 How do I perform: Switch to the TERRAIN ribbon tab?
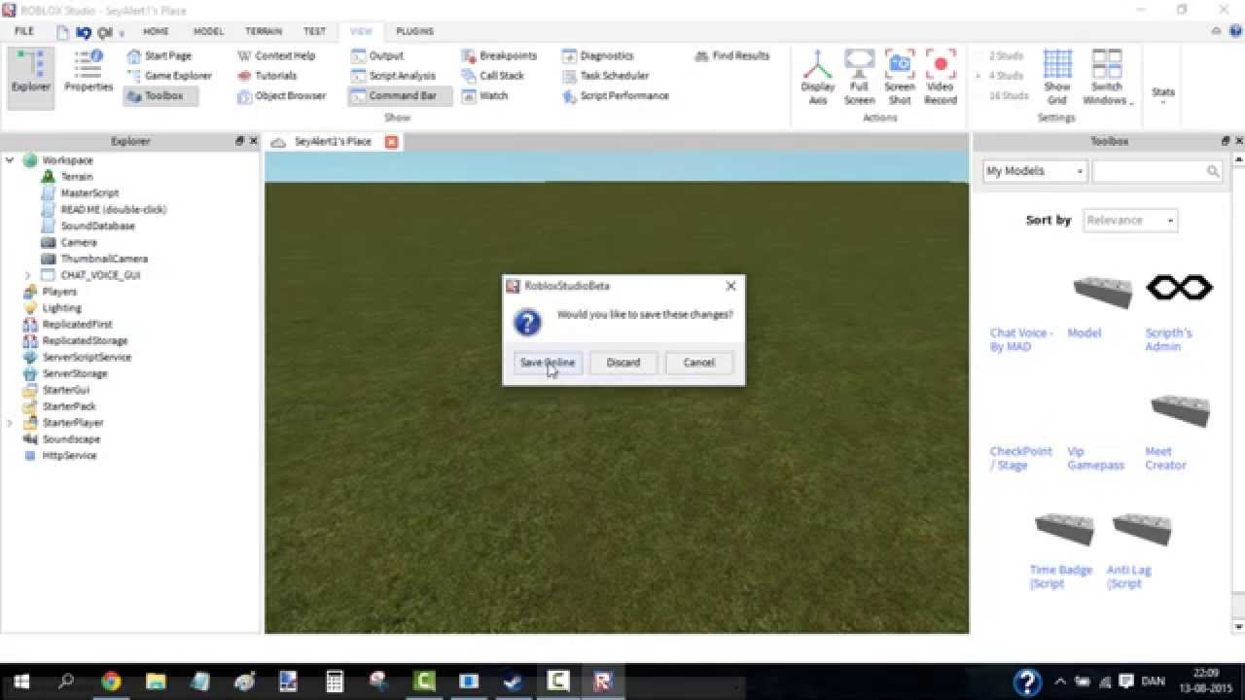264,31
